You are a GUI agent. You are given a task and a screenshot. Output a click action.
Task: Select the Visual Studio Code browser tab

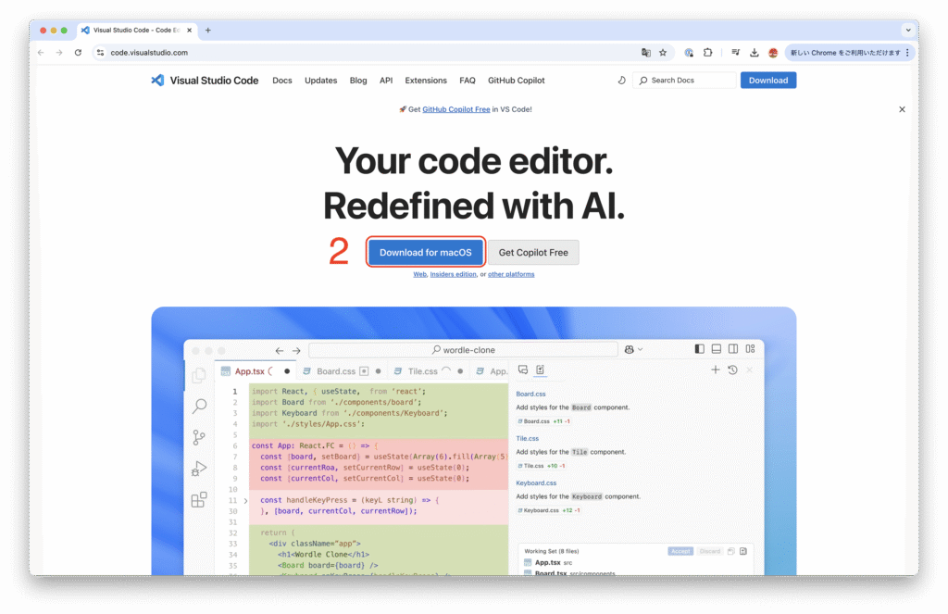137,31
